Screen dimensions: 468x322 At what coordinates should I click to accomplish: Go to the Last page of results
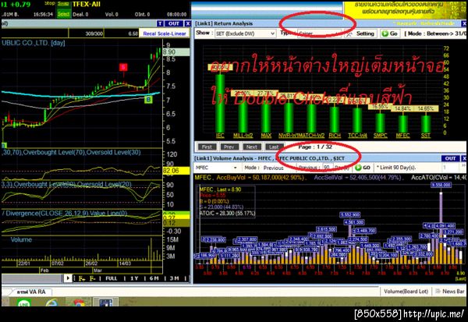point(274,147)
